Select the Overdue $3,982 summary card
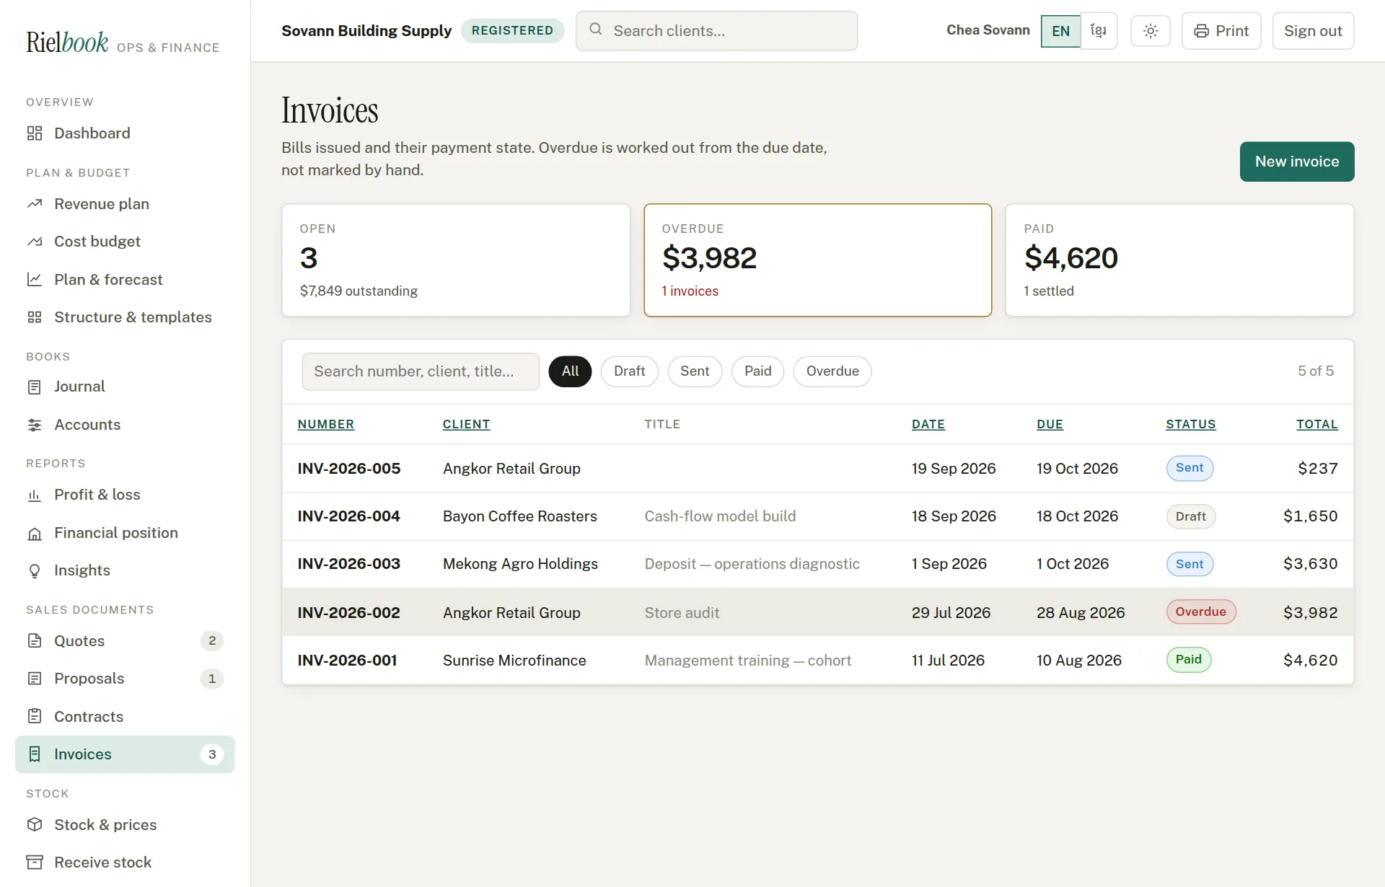The height and width of the screenshot is (887, 1385). coord(817,260)
